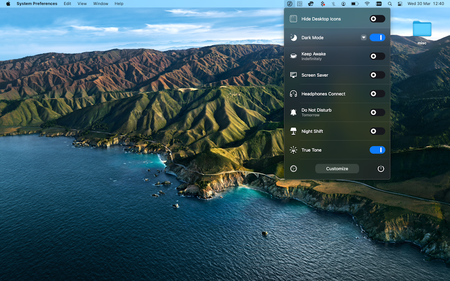Click the Dark Mode moon icon
The image size is (450, 281).
293,37
